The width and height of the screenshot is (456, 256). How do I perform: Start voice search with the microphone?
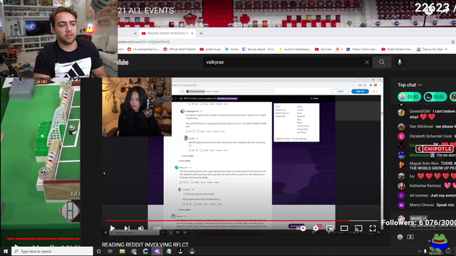(x=400, y=62)
